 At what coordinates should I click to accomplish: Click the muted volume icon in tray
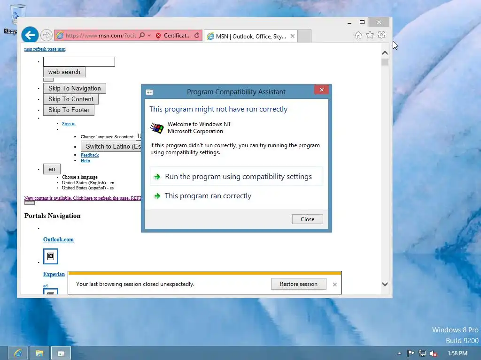pos(434,353)
